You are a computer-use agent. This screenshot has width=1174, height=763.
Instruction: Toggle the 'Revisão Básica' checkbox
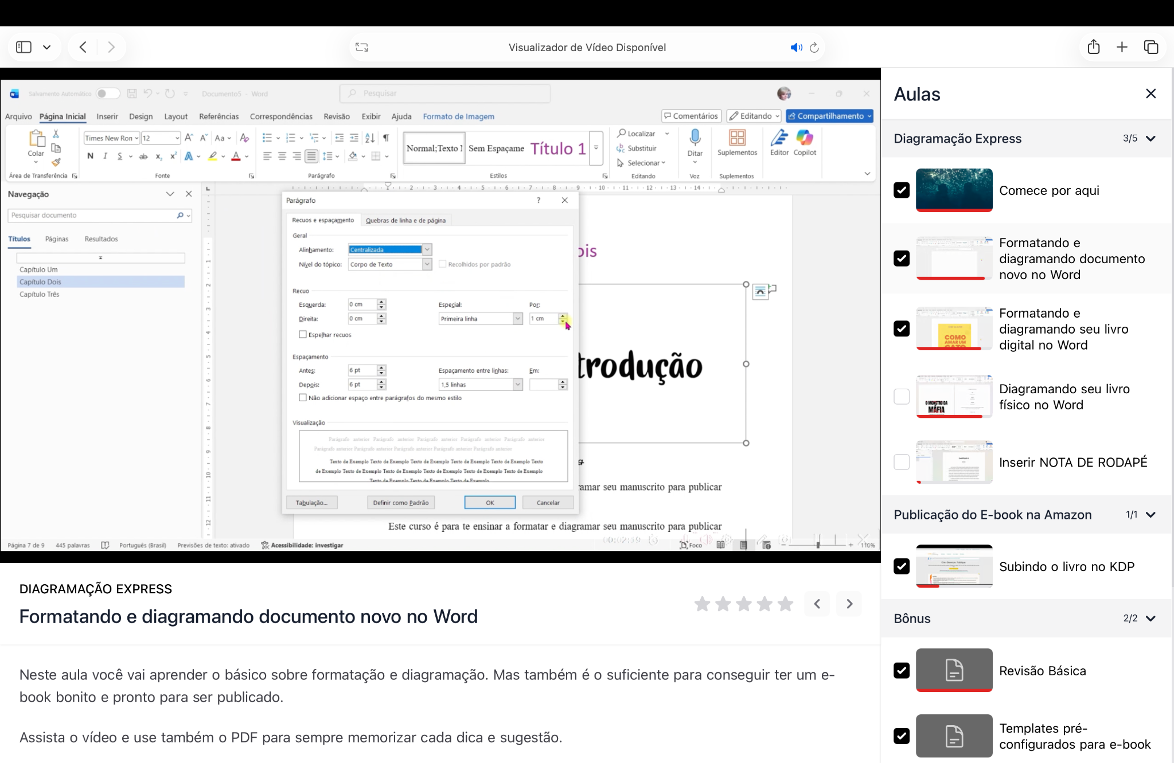click(x=902, y=671)
